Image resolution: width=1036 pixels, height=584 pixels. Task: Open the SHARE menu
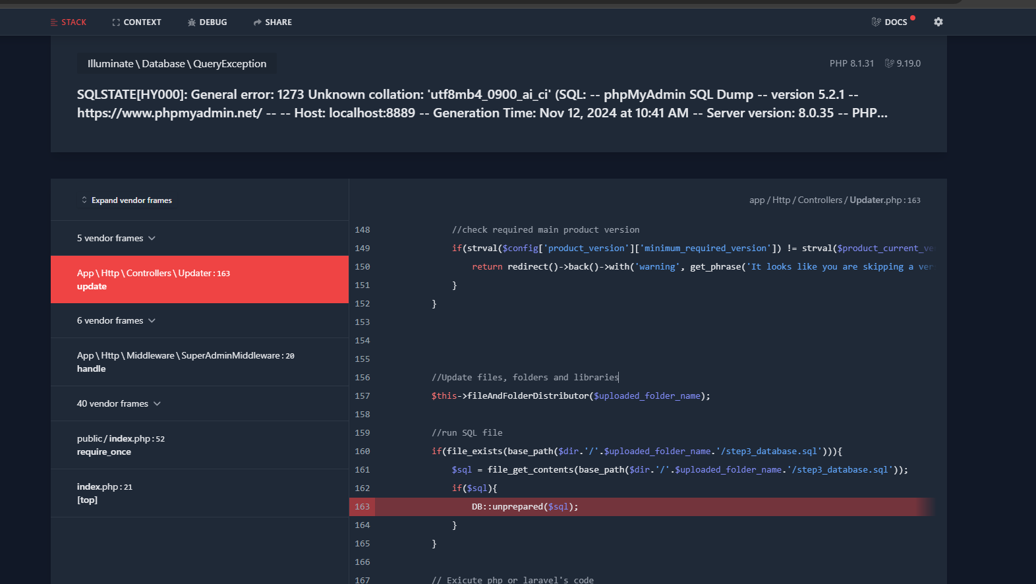[272, 22]
